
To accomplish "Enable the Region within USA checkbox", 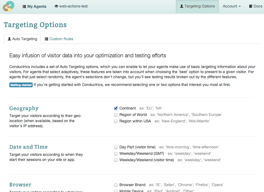I will click(116, 121).
